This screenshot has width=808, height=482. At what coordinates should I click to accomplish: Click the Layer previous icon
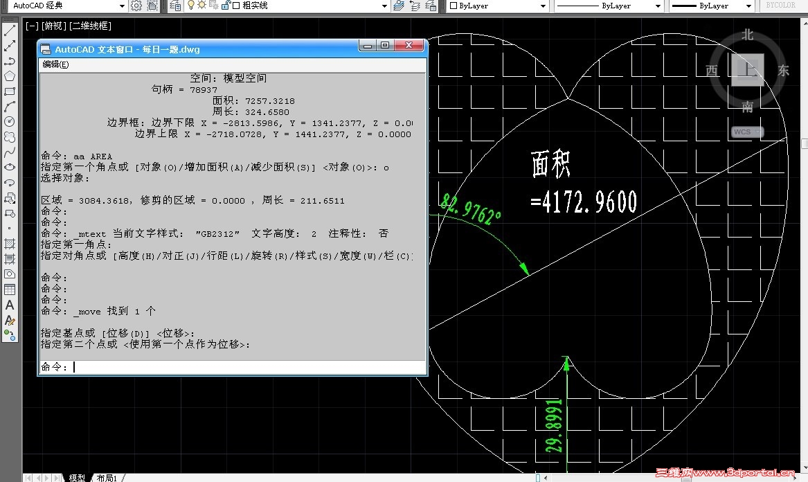pos(415,6)
